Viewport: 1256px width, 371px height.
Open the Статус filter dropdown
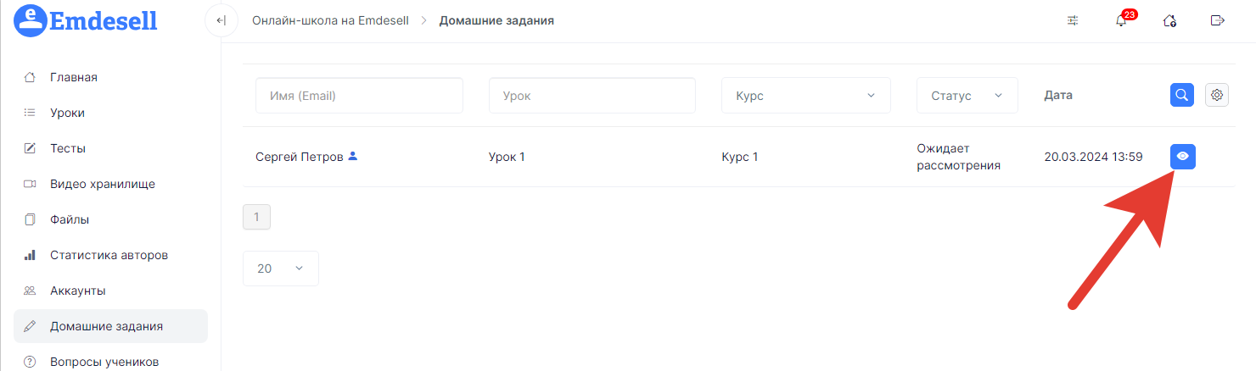pos(967,96)
